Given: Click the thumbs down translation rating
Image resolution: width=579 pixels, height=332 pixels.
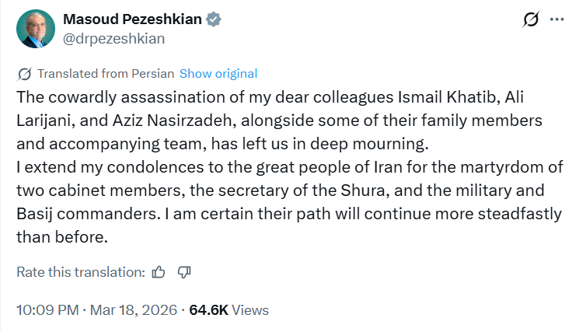Looking at the screenshot, I should pos(184,272).
